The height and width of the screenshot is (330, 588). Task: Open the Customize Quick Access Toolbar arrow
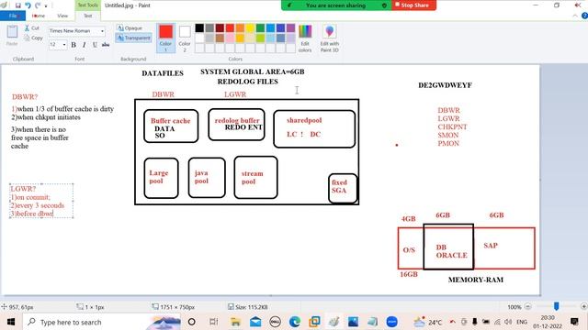(46, 6)
